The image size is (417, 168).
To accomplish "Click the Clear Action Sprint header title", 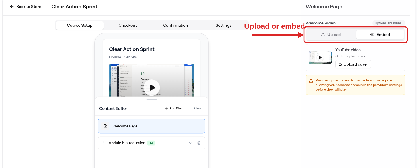I will pos(74,7).
